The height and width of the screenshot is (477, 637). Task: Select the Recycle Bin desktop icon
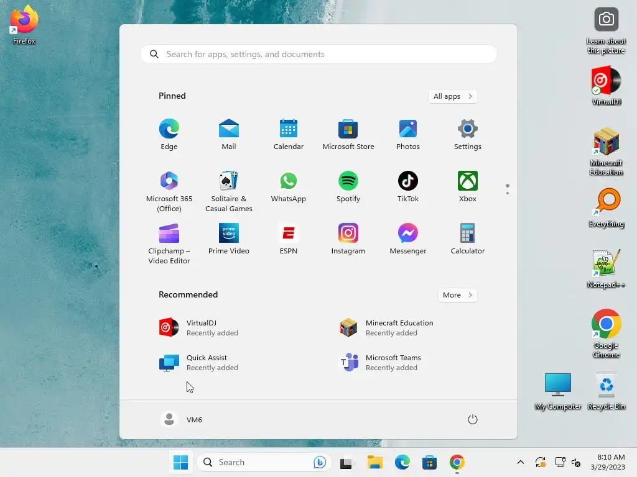point(606,391)
